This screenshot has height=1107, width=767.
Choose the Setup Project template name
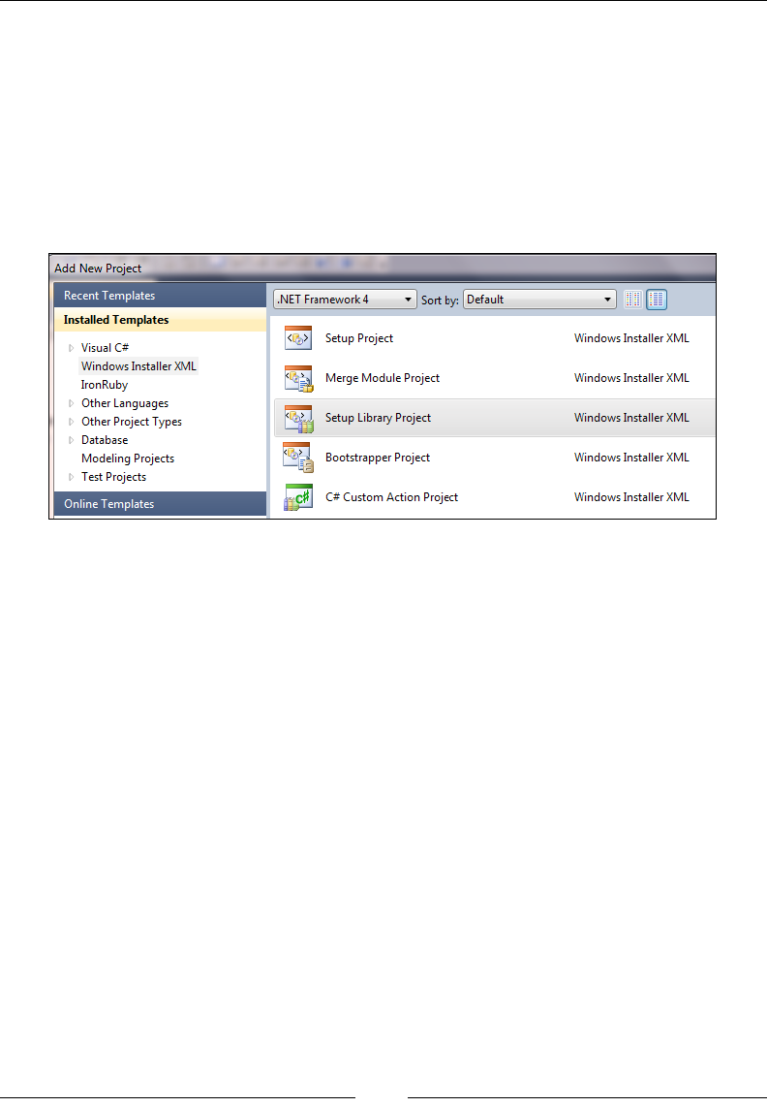[359, 338]
